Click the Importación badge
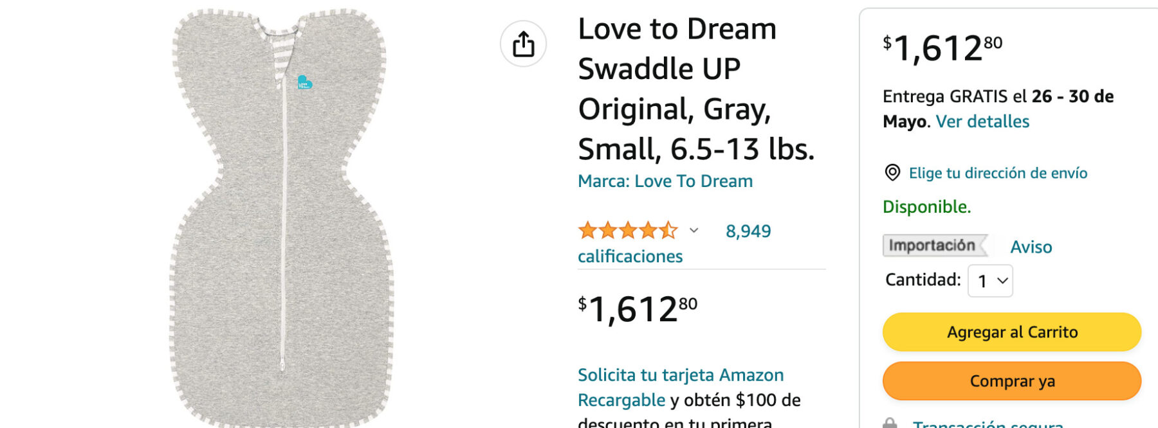 click(933, 245)
